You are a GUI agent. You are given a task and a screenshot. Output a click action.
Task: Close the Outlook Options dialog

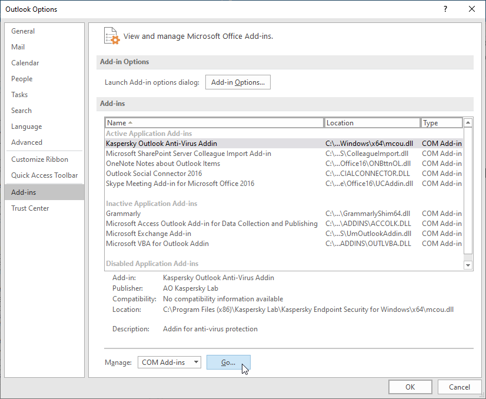(472, 9)
